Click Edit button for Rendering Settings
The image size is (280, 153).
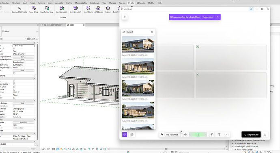tap(24, 103)
